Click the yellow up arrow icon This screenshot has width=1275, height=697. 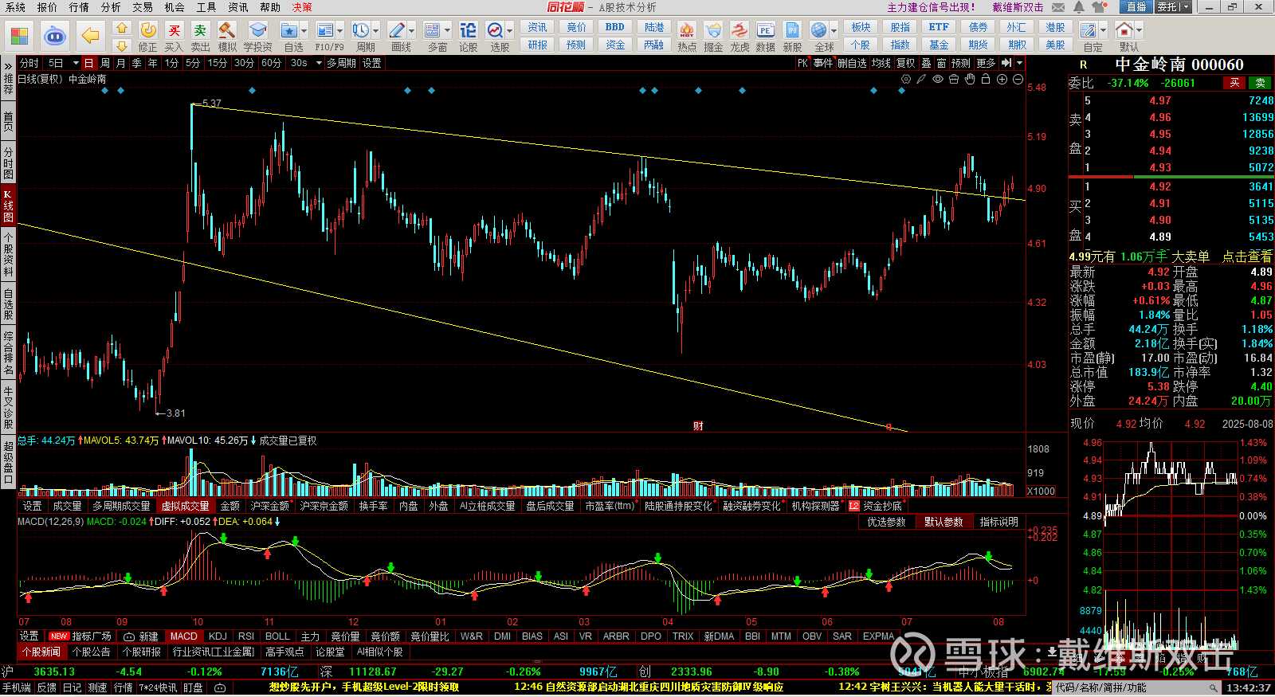point(122,28)
